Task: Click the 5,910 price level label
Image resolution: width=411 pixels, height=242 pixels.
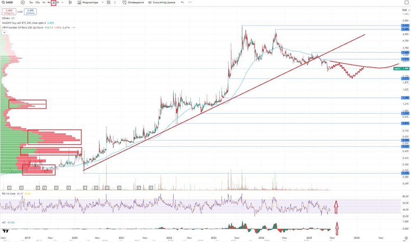Action: pos(405,26)
